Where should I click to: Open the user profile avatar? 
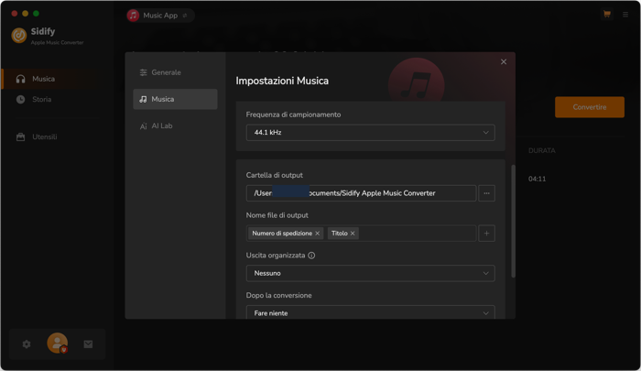(x=57, y=343)
